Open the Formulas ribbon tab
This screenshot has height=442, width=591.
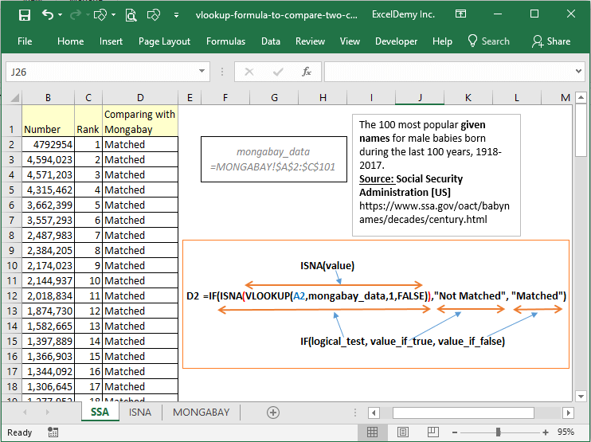225,41
